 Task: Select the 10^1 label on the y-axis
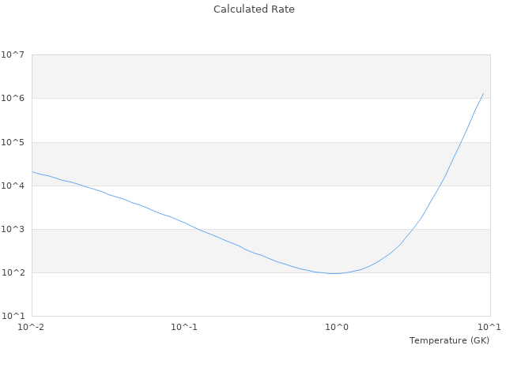coord(13,316)
